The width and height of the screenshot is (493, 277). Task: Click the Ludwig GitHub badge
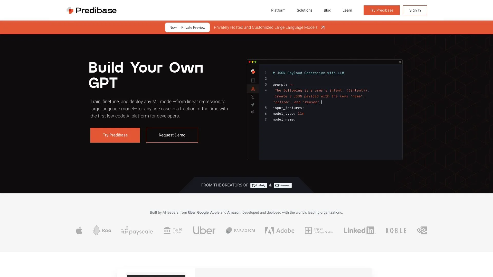tap(259, 185)
